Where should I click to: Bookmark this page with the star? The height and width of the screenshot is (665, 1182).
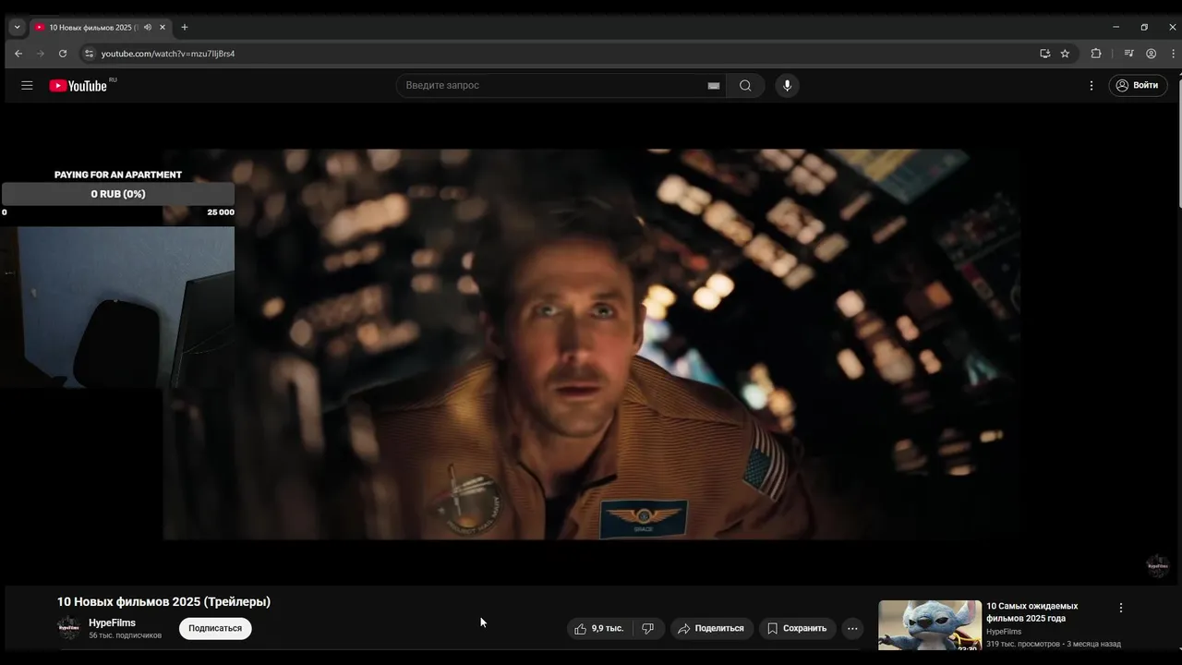click(1065, 54)
